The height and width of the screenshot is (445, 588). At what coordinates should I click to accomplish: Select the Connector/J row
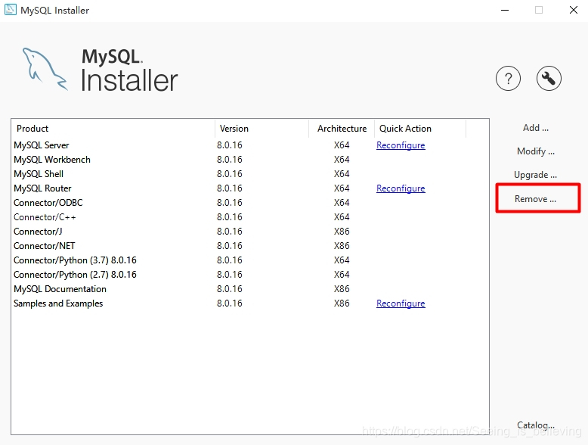[x=249, y=232]
